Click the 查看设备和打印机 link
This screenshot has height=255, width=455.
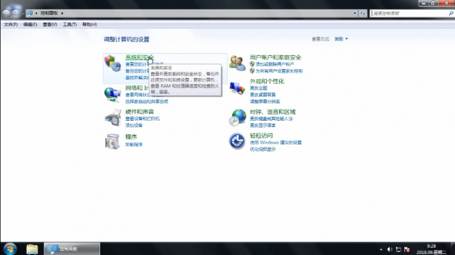tap(142, 118)
